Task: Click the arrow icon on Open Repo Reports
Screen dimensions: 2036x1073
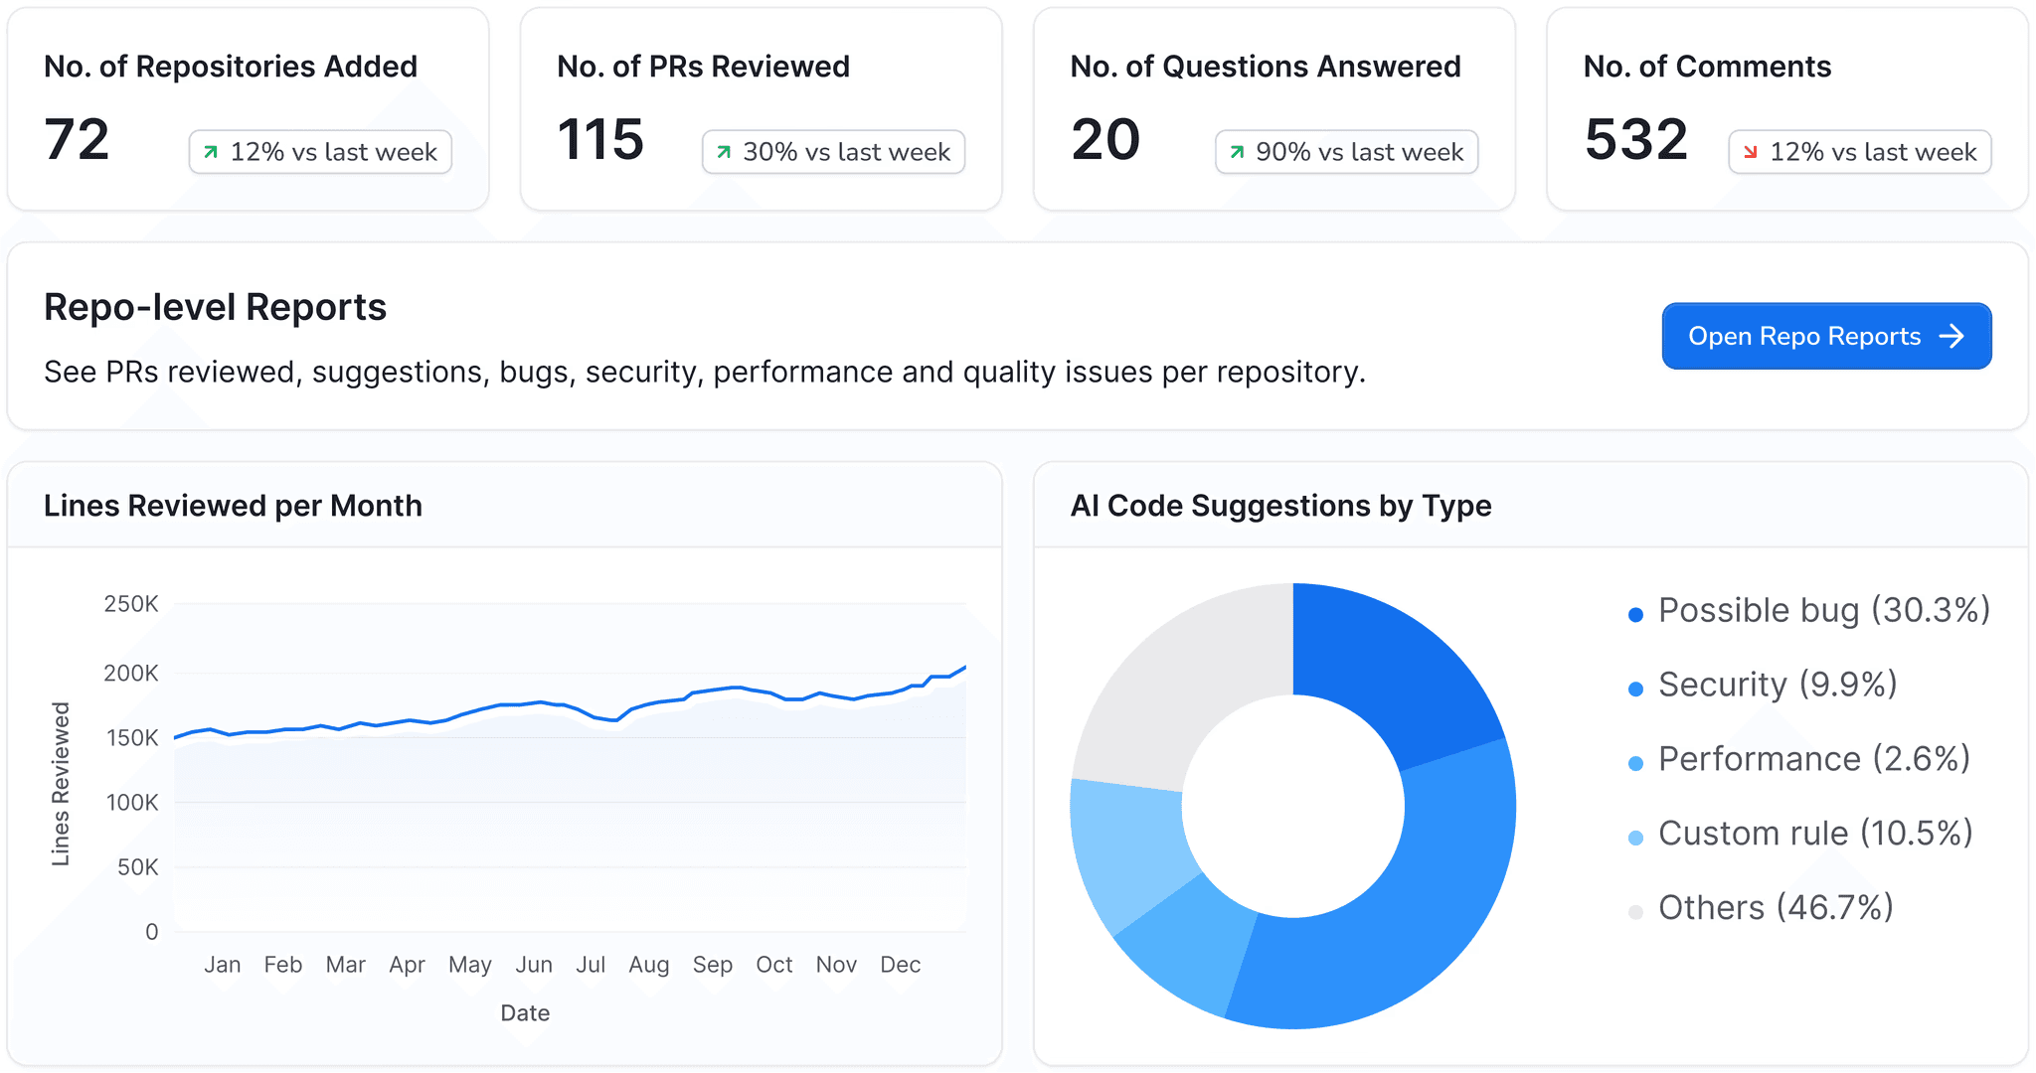Action: click(x=1951, y=336)
